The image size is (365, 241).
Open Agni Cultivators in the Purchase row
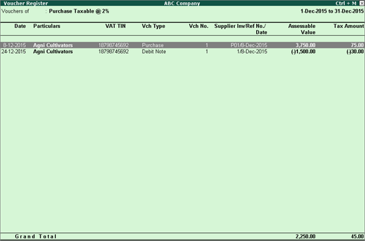[x=53, y=45]
